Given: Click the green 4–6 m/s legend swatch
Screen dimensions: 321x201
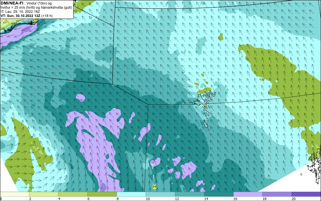Looking at the screenshot, I should point(73,194).
